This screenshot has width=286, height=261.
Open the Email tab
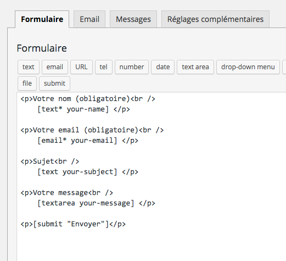(89, 19)
